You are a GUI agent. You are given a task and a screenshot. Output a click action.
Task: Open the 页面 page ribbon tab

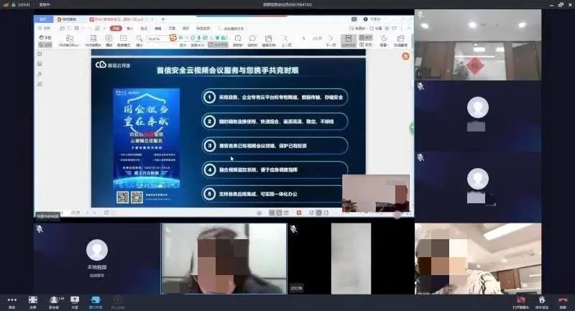coord(172,28)
